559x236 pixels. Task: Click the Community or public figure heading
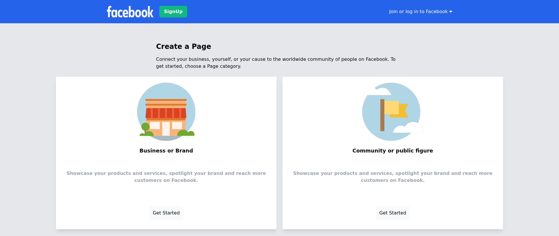click(x=393, y=151)
